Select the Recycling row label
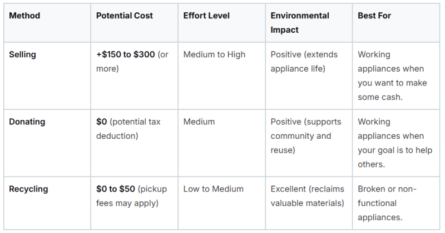The width and height of the screenshot is (445, 233). (28, 189)
